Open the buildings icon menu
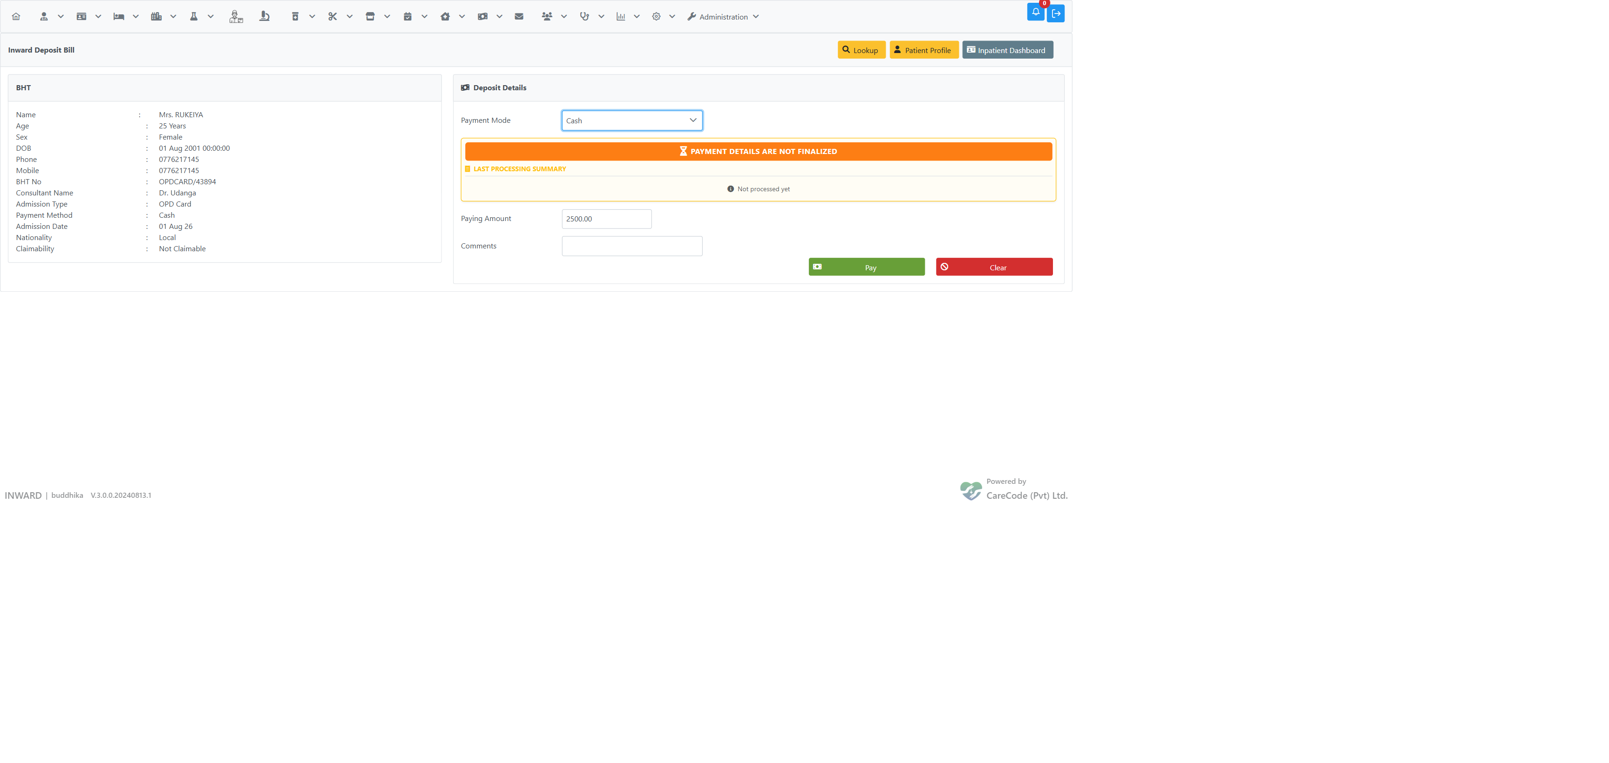The height and width of the screenshot is (763, 1609). (156, 17)
